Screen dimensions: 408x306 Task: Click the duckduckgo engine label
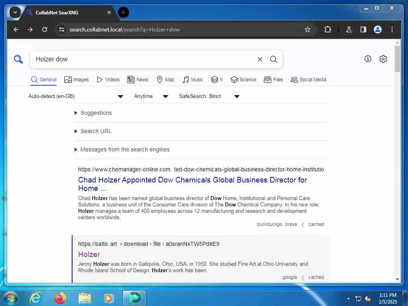pyautogui.click(x=269, y=224)
